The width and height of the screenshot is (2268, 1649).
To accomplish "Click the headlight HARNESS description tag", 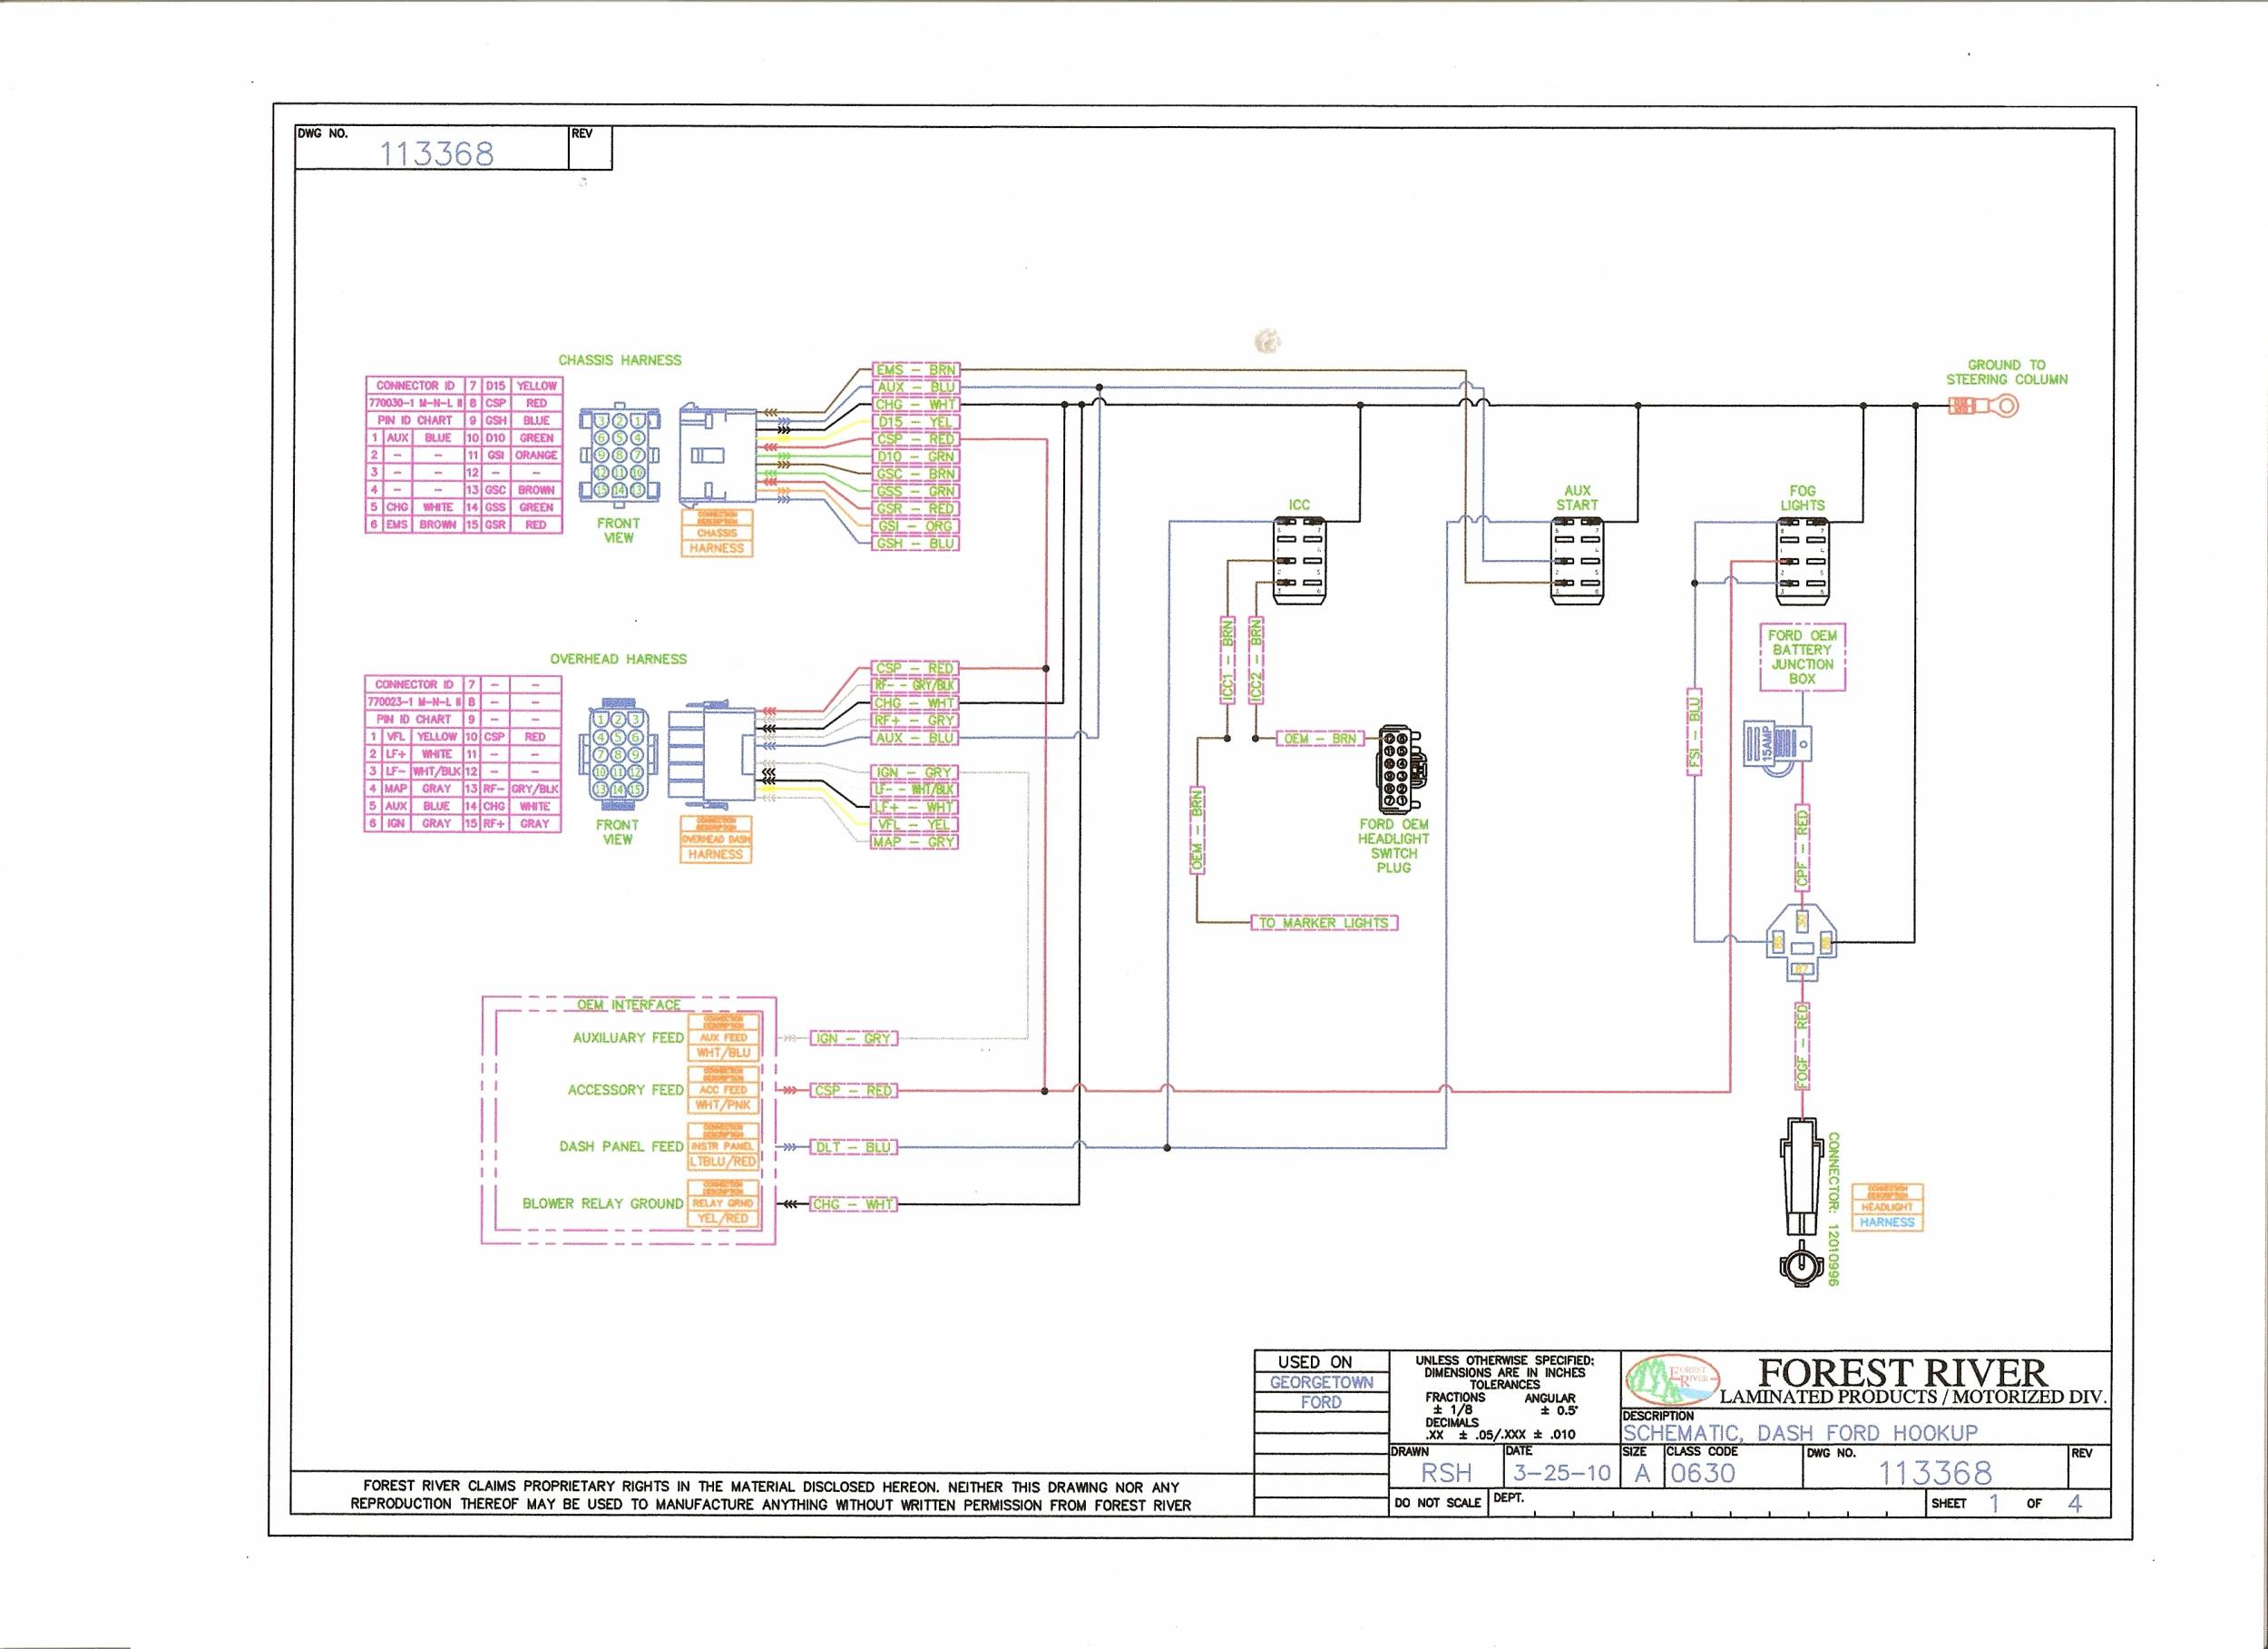I will coord(1888,1208).
